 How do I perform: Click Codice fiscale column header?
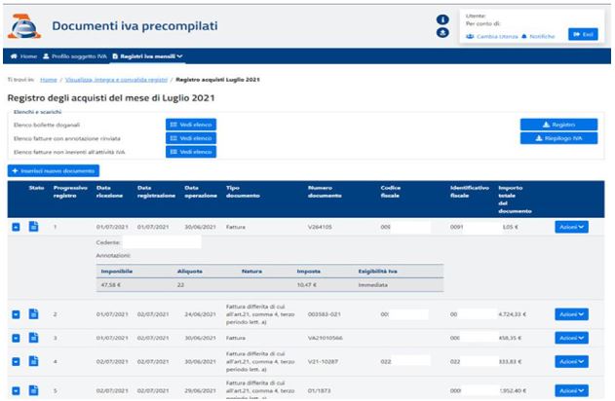[x=390, y=192]
